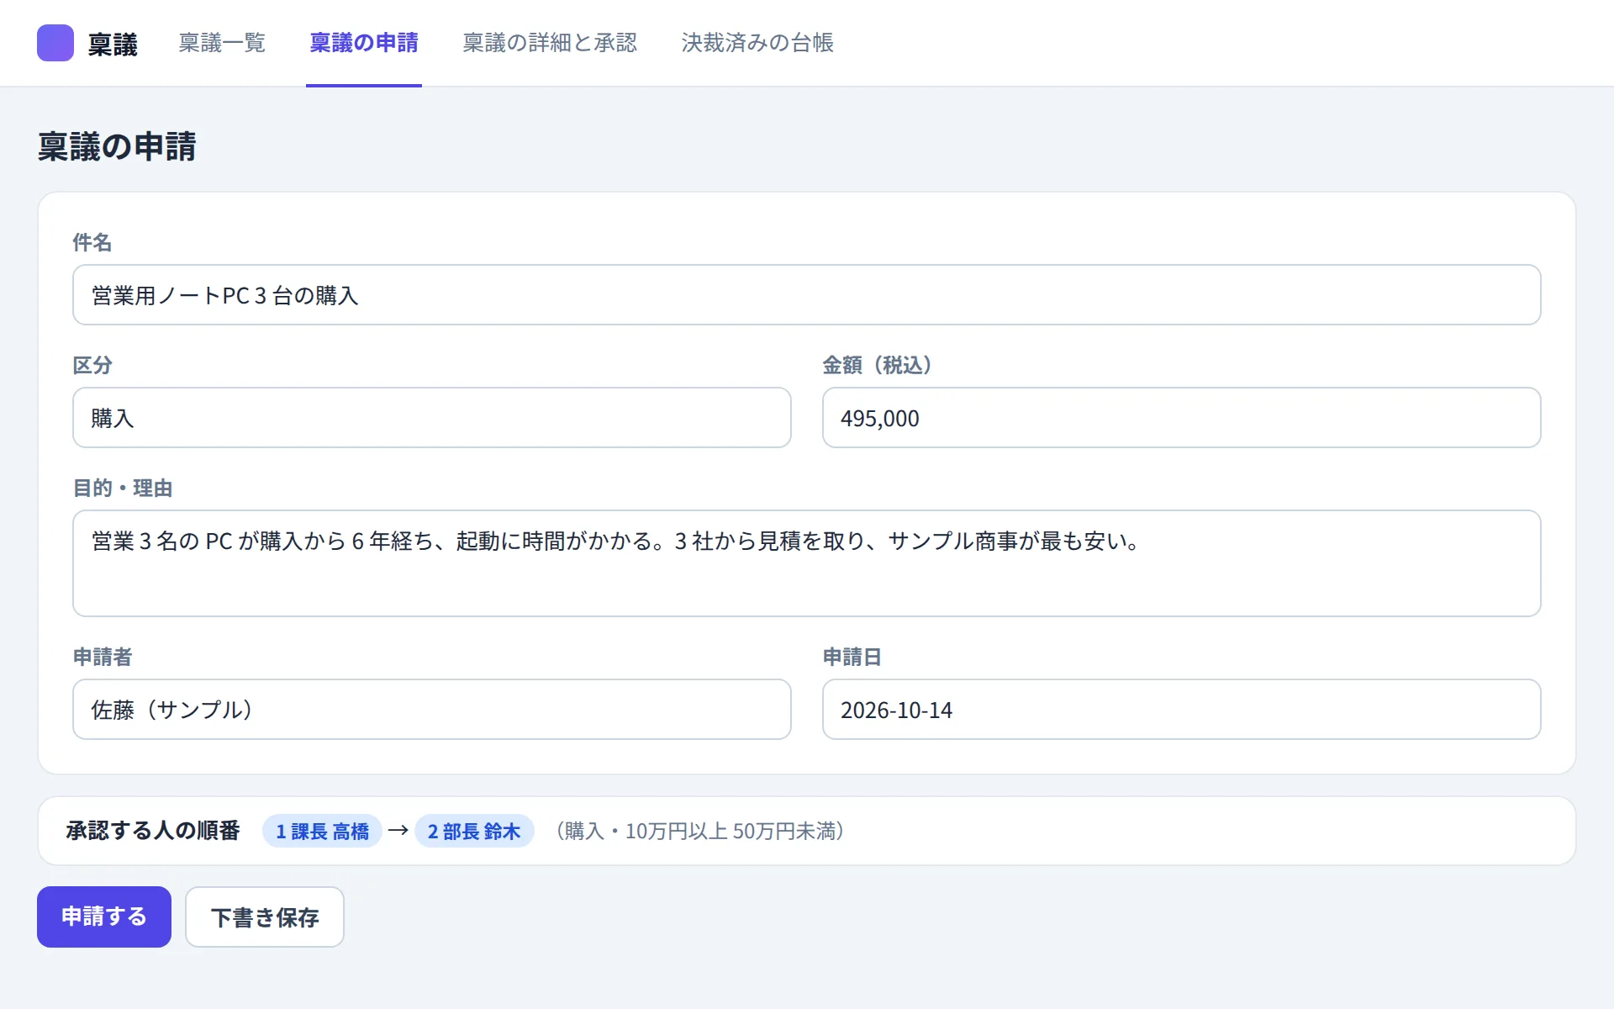Focus the 金額（税込）field with 495,000
Viewport: 1614px width, 1009px height.
pos(1182,418)
